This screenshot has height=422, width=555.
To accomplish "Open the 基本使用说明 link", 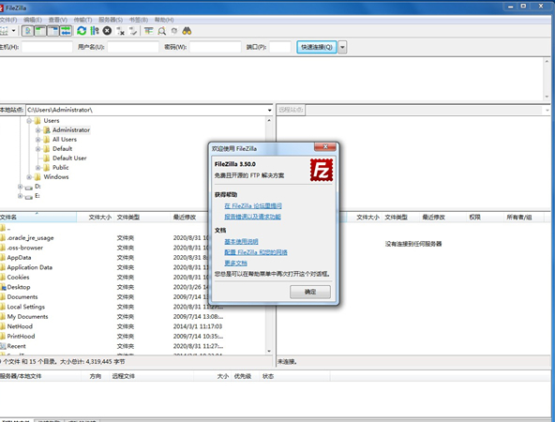I will click(x=241, y=241).
